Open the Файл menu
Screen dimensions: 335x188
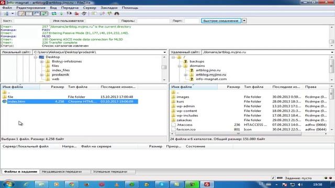[7, 8]
